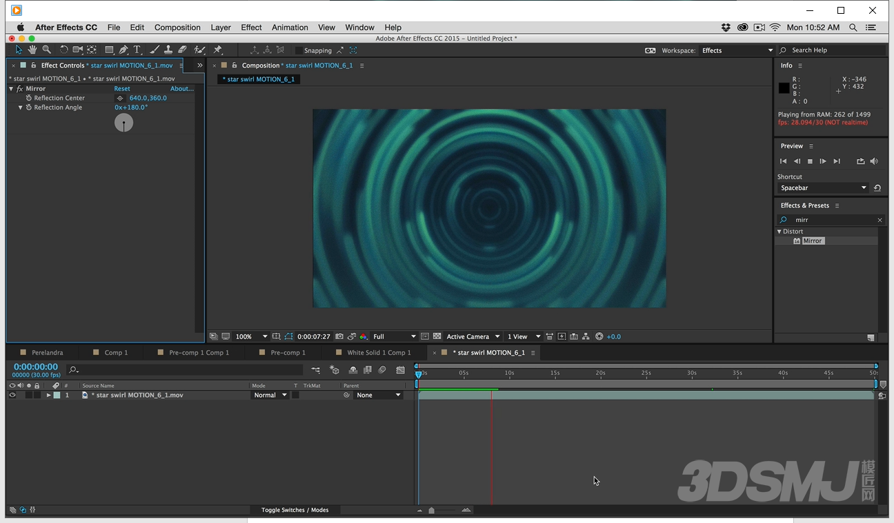Image resolution: width=894 pixels, height=523 pixels.
Task: Select the Roto Brush tool
Action: tap(199, 50)
